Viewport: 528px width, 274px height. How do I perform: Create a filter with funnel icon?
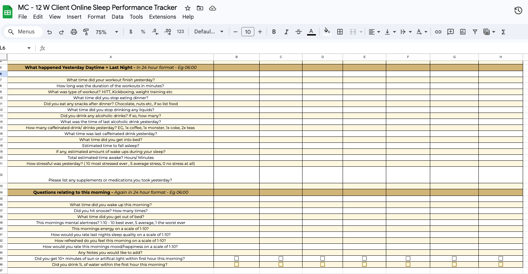[475, 32]
